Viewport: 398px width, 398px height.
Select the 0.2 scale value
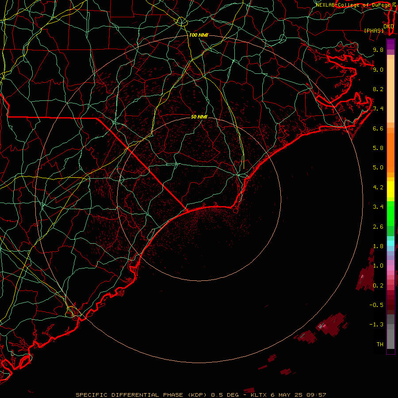tap(378, 286)
